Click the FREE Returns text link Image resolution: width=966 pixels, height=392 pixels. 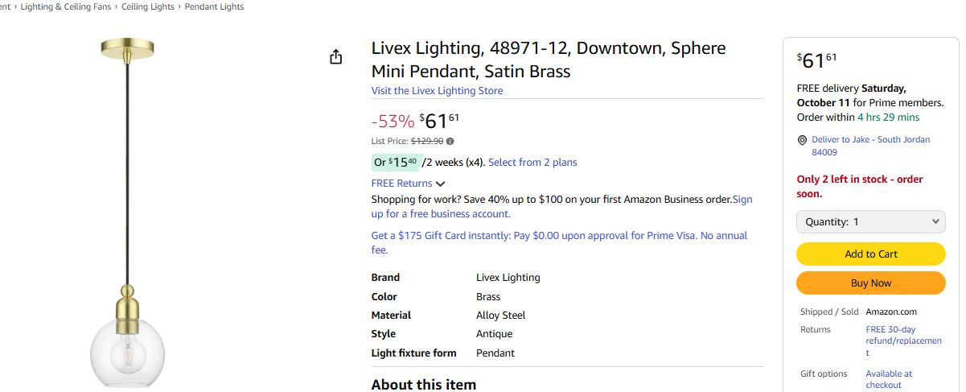pyautogui.click(x=401, y=184)
